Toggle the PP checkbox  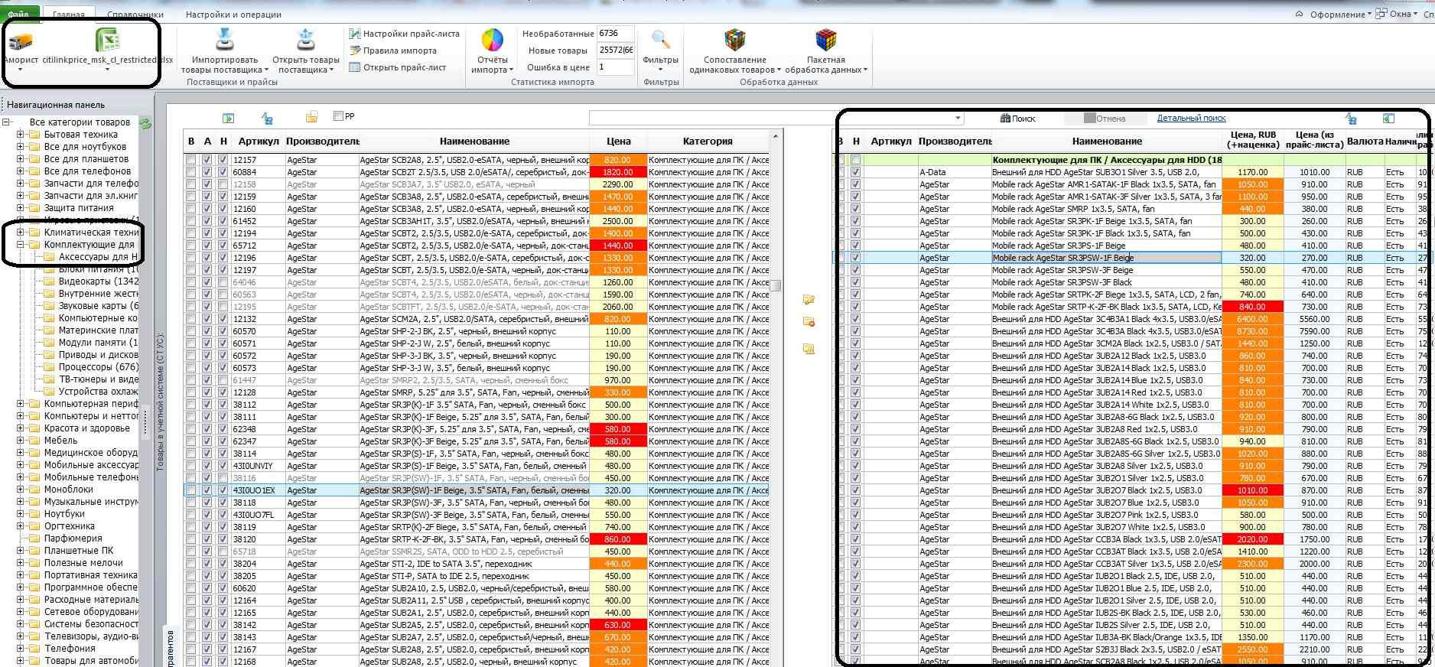pyautogui.click(x=338, y=116)
